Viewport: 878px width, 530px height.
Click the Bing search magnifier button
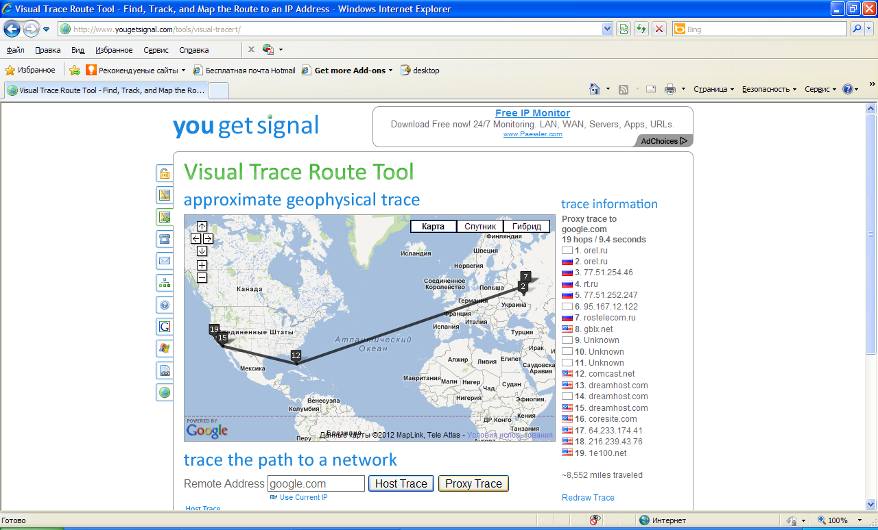click(x=857, y=29)
